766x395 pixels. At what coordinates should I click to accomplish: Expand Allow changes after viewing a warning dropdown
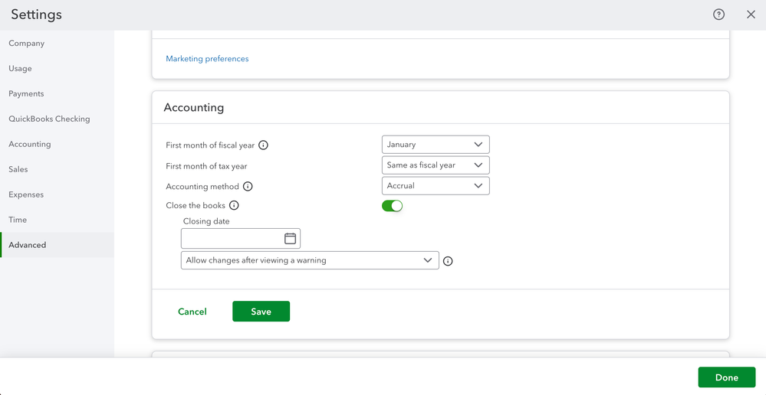(x=310, y=260)
